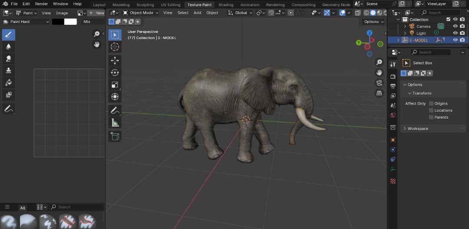Open the Paint mode dropdown in image editor
The image size is (469, 229).
click(26, 13)
